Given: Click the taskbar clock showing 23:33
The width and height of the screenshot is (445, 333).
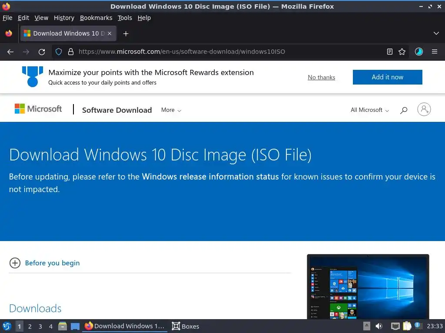Looking at the screenshot, I should coord(435,326).
